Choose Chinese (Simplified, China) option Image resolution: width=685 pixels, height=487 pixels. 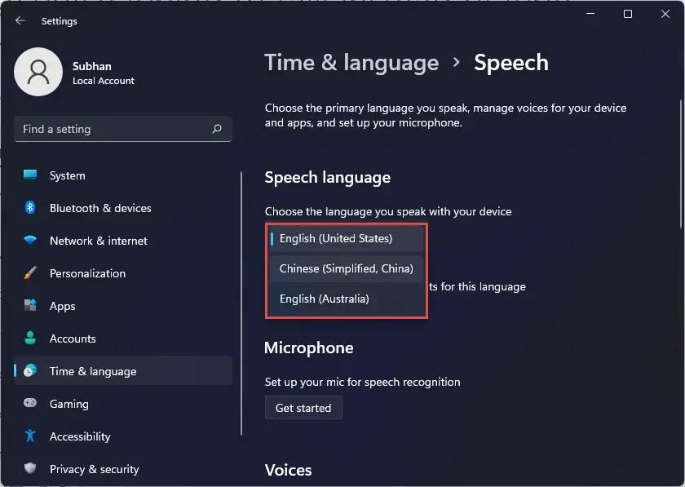point(346,268)
